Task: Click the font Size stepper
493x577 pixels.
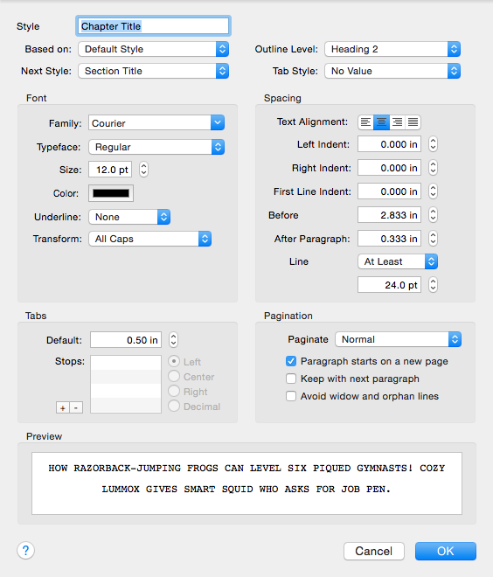Action: [x=144, y=170]
